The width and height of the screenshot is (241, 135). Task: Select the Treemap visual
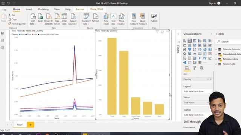(x=210, y=49)
